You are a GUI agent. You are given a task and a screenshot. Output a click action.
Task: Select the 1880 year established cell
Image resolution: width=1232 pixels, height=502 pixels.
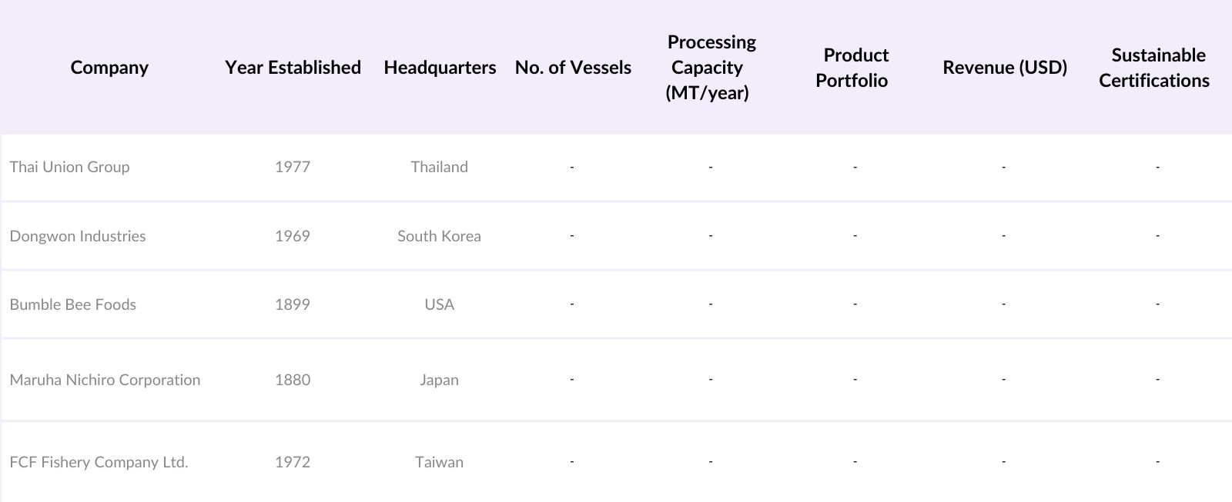click(293, 380)
